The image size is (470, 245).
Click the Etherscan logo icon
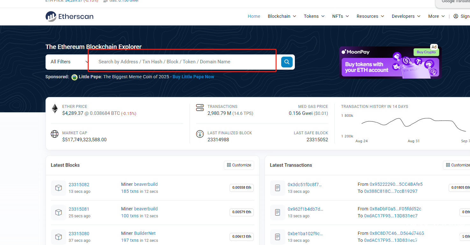click(x=51, y=17)
